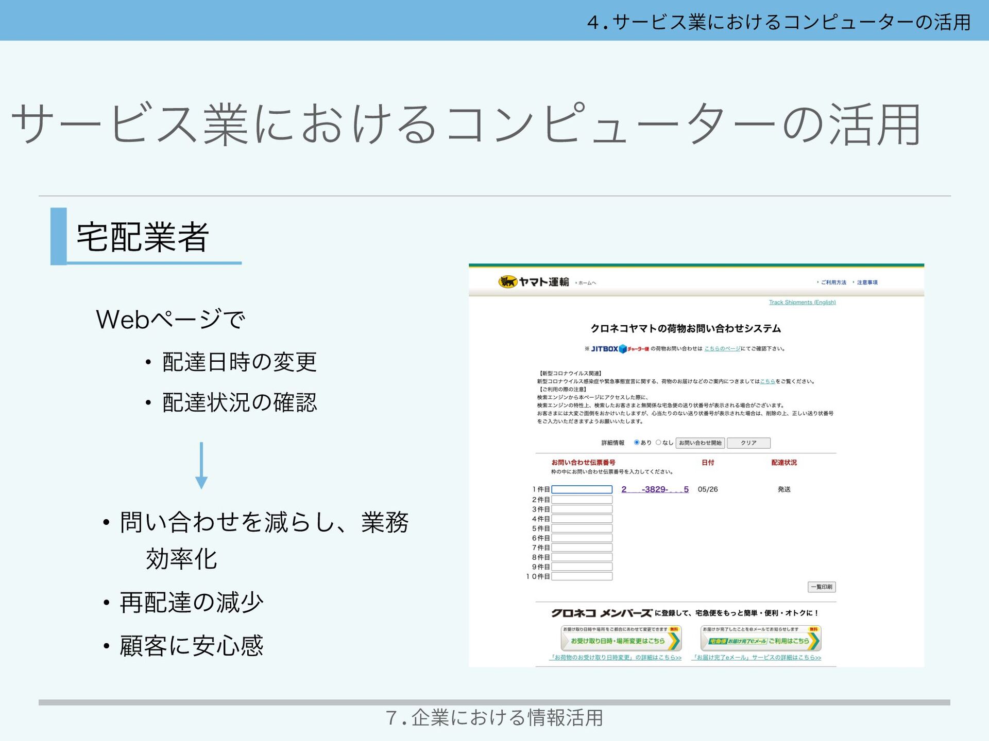Click the 1件目 tracking number field
This screenshot has height=741, width=989.
(582, 489)
